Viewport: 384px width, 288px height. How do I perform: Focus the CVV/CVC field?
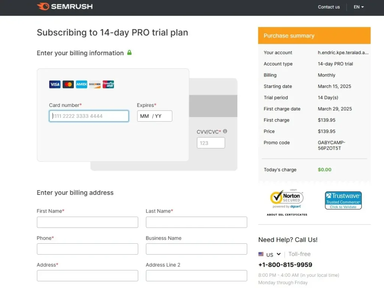tap(211, 143)
